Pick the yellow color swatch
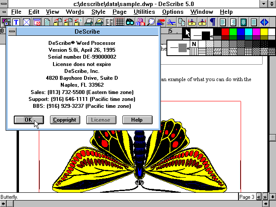 click(x=264, y=32)
